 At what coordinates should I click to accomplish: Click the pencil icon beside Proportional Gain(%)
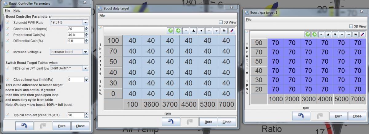(8, 35)
